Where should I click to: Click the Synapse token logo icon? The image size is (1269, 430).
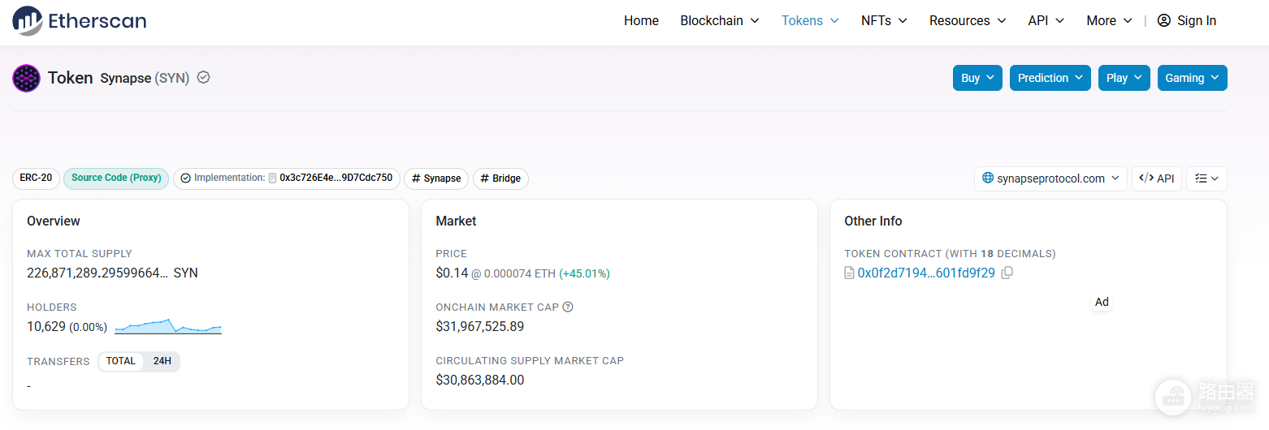coord(26,79)
